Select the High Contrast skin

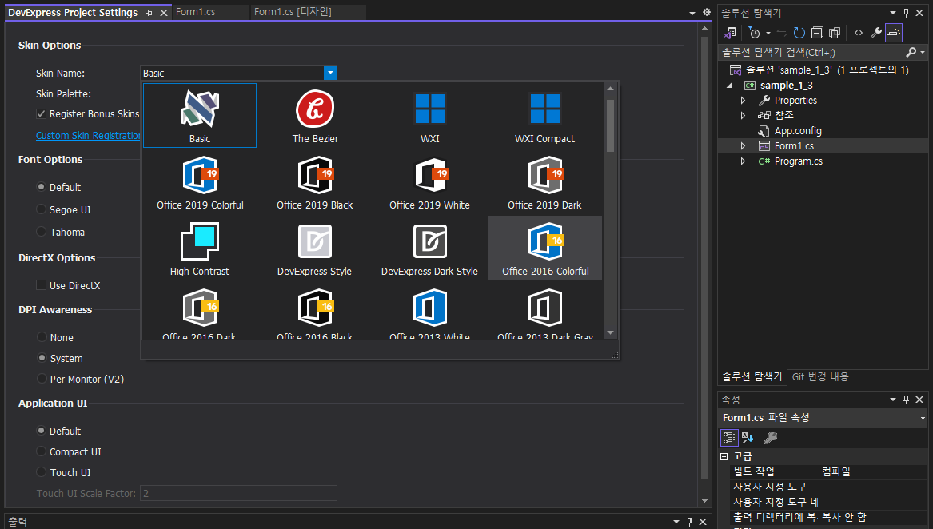(x=200, y=249)
